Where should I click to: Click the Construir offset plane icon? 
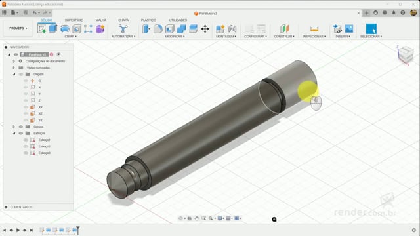(284, 29)
